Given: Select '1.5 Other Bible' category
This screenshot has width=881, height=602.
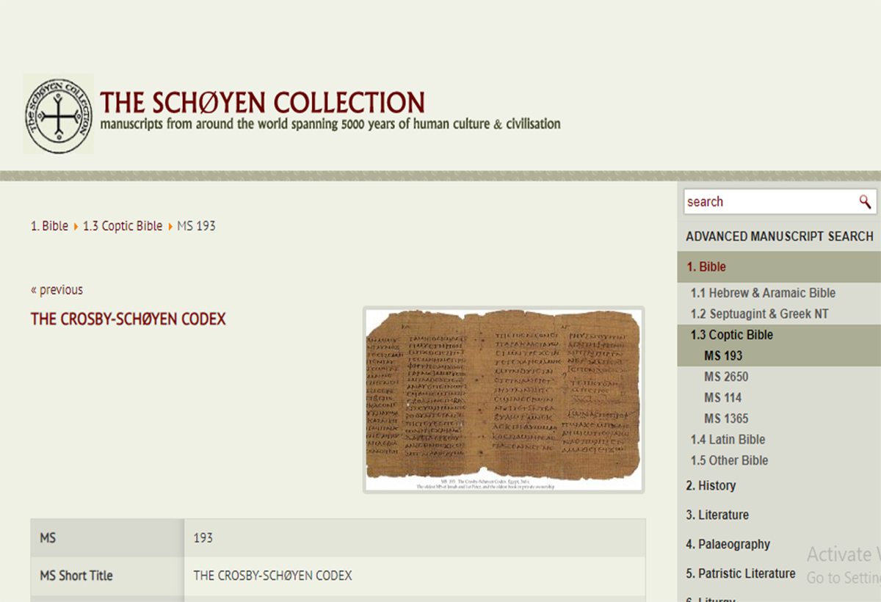Looking at the screenshot, I should coord(729,461).
